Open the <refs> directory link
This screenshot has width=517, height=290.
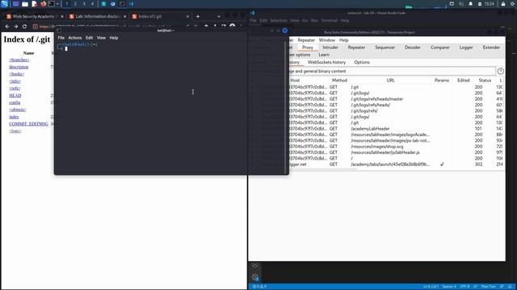tap(15, 88)
